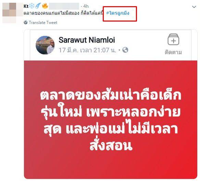This screenshot has height=181, width=200.
Task: Click the public globe icon on post
Action: (125, 50)
